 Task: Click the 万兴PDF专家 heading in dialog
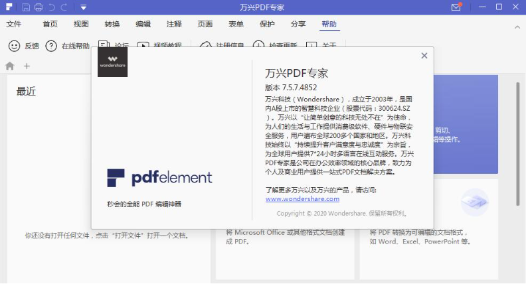tap(296, 73)
